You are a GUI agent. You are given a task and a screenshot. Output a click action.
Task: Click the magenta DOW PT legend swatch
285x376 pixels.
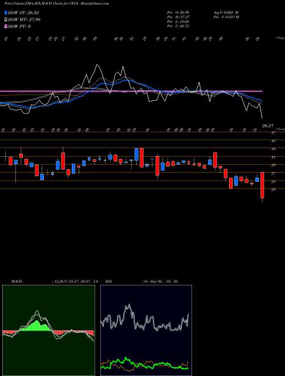pyautogui.click(x=6, y=26)
